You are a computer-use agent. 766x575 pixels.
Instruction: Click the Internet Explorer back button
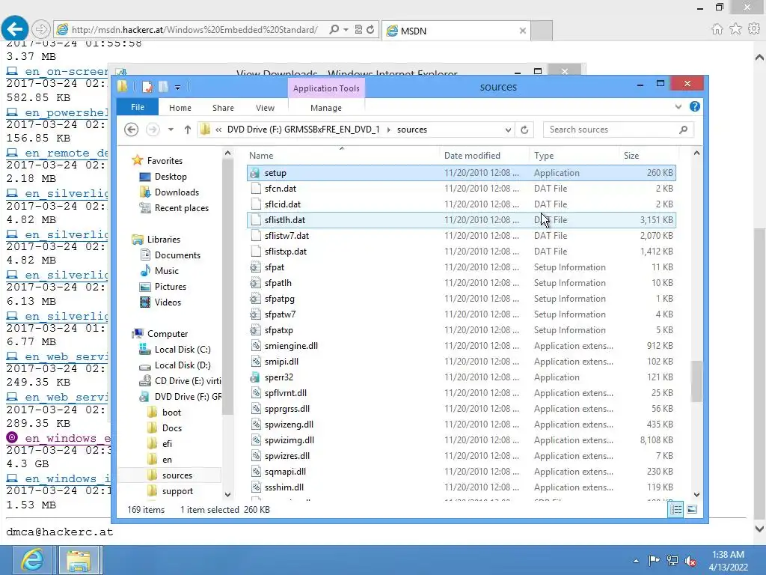[15, 29]
